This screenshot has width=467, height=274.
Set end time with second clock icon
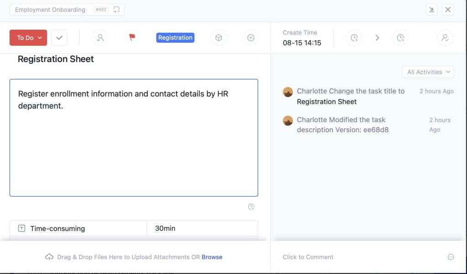coord(400,38)
